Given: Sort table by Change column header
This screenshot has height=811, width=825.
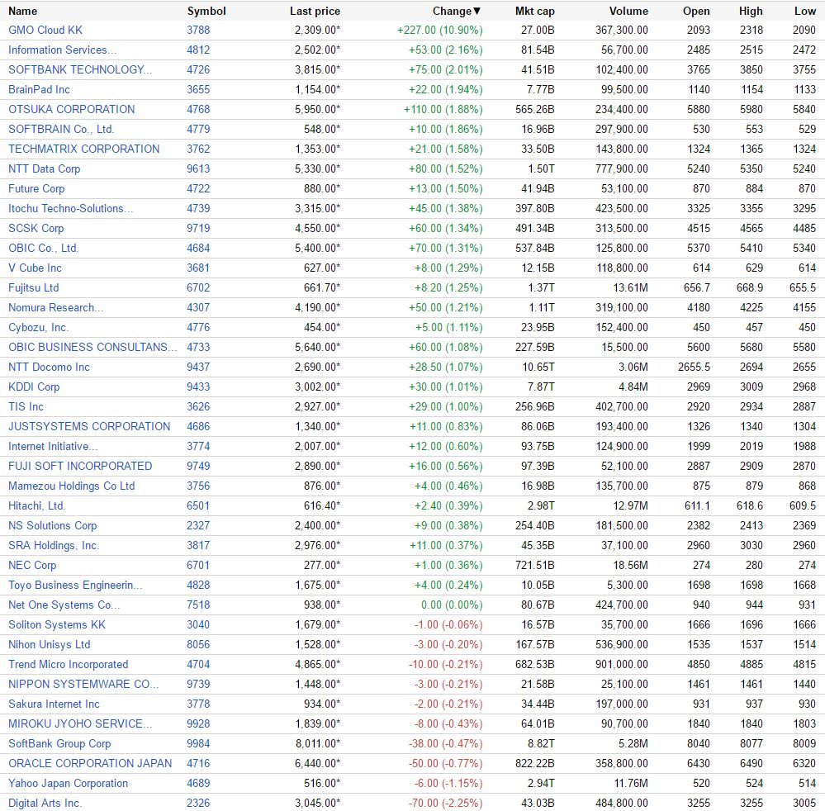Looking at the screenshot, I should pyautogui.click(x=456, y=11).
